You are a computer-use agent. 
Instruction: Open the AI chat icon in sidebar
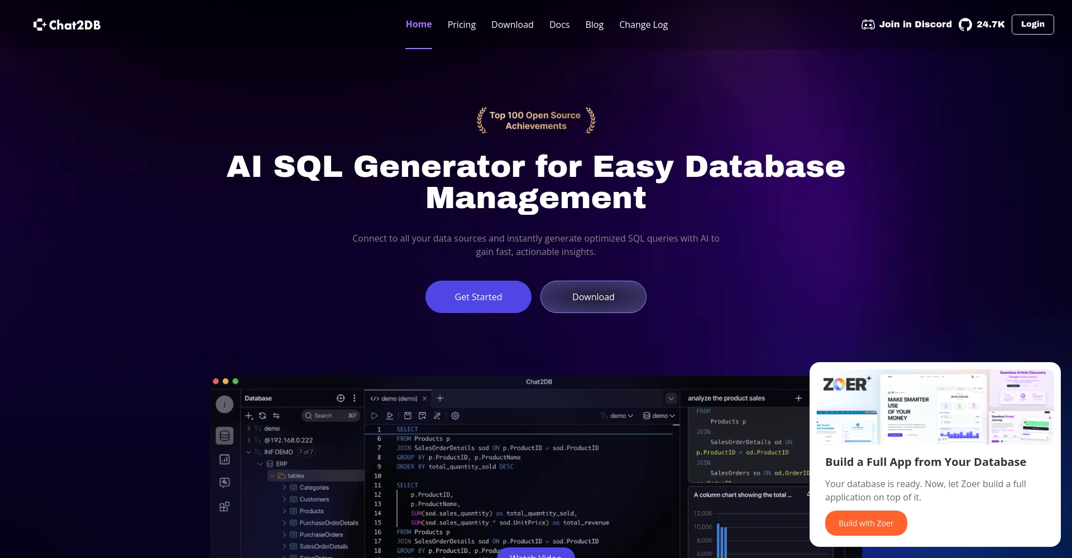point(224,483)
